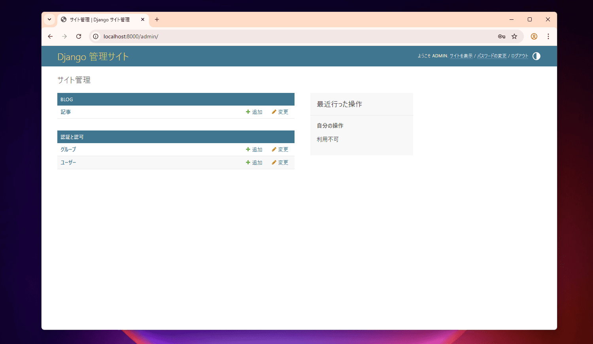Click the Django 管理サイト header title
The image size is (593, 344).
[x=93, y=57]
